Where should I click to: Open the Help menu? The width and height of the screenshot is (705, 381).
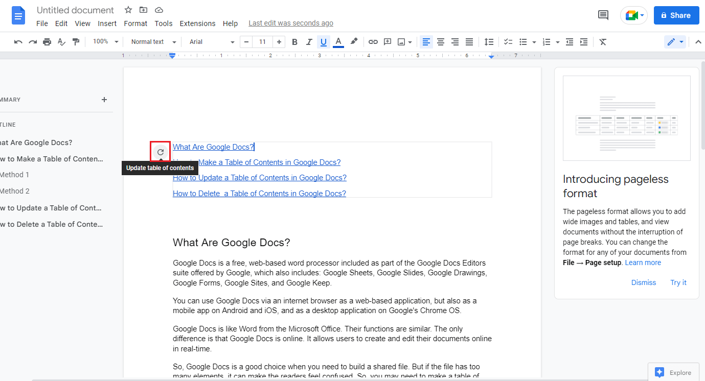pos(231,23)
